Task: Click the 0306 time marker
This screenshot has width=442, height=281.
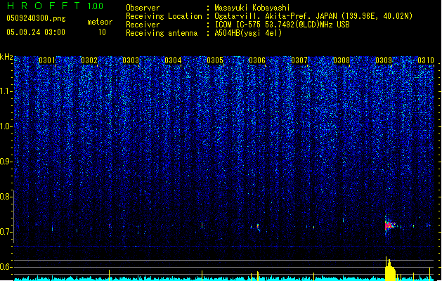Action: [x=257, y=60]
